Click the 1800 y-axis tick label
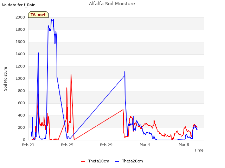 [x=20, y=29]
